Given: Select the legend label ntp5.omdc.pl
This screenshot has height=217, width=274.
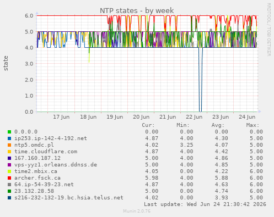Looking at the screenshot, I should click(x=34, y=145).
